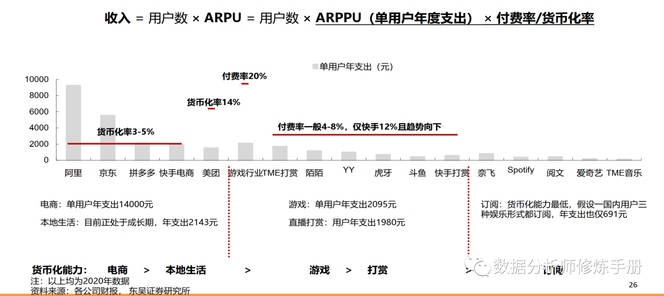Click the bold word 本地生活 in bottom ranking
The width and height of the screenshot is (664, 296).
[x=186, y=270]
